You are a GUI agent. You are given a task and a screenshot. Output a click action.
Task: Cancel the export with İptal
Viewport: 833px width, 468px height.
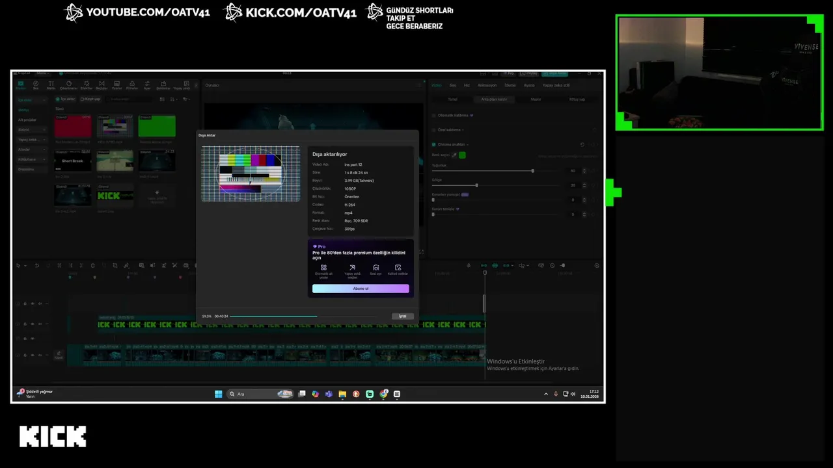[x=403, y=316]
